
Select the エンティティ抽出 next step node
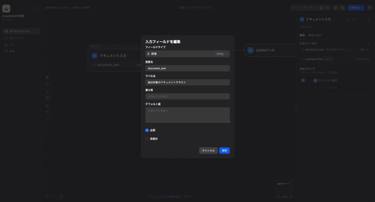click(x=341, y=81)
